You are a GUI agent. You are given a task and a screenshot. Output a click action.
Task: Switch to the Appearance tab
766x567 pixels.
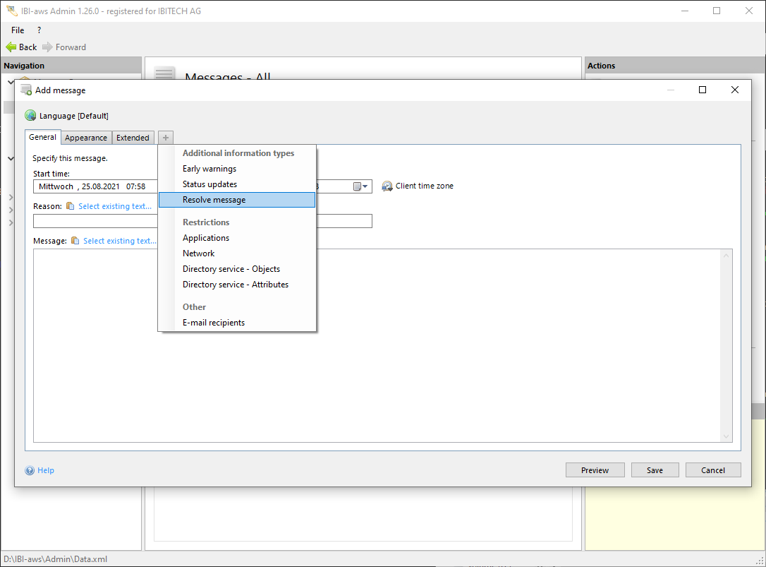[86, 138]
